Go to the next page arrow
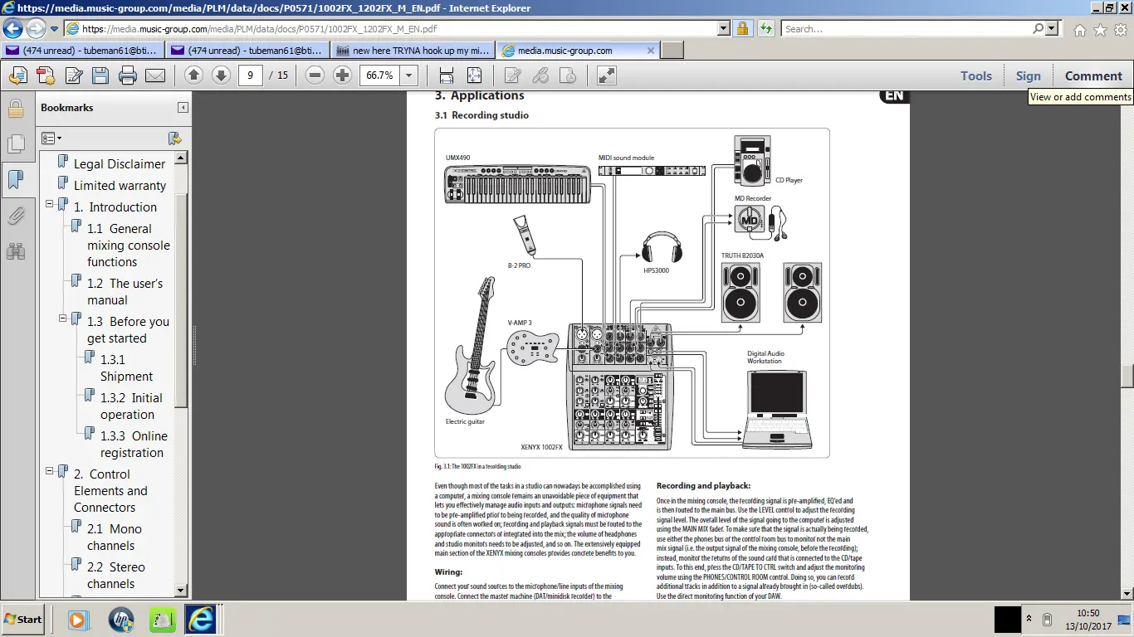The width and height of the screenshot is (1134, 637). pos(221,75)
